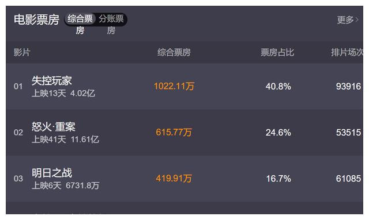The height and width of the screenshot is (220, 369).
Task: Click the 电影票房 section title
Action: [x=36, y=20]
